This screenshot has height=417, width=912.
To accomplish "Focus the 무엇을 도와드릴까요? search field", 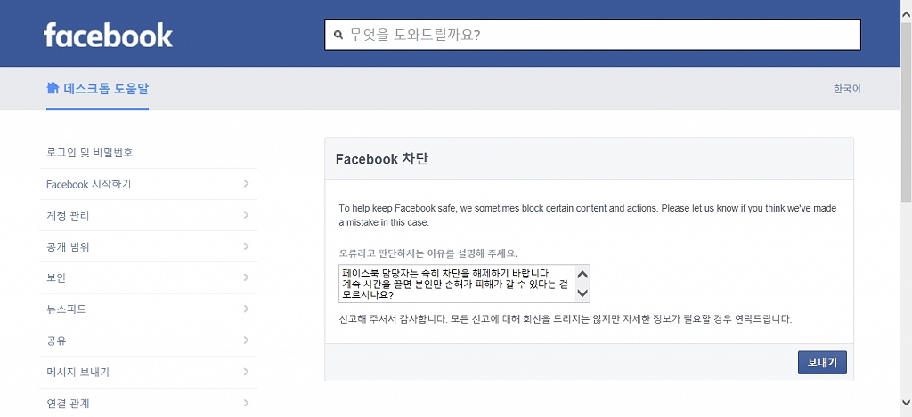I will (x=592, y=35).
